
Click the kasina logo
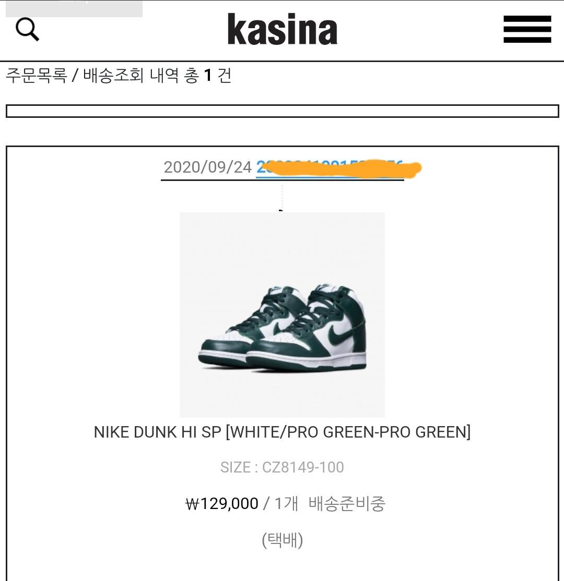283,29
